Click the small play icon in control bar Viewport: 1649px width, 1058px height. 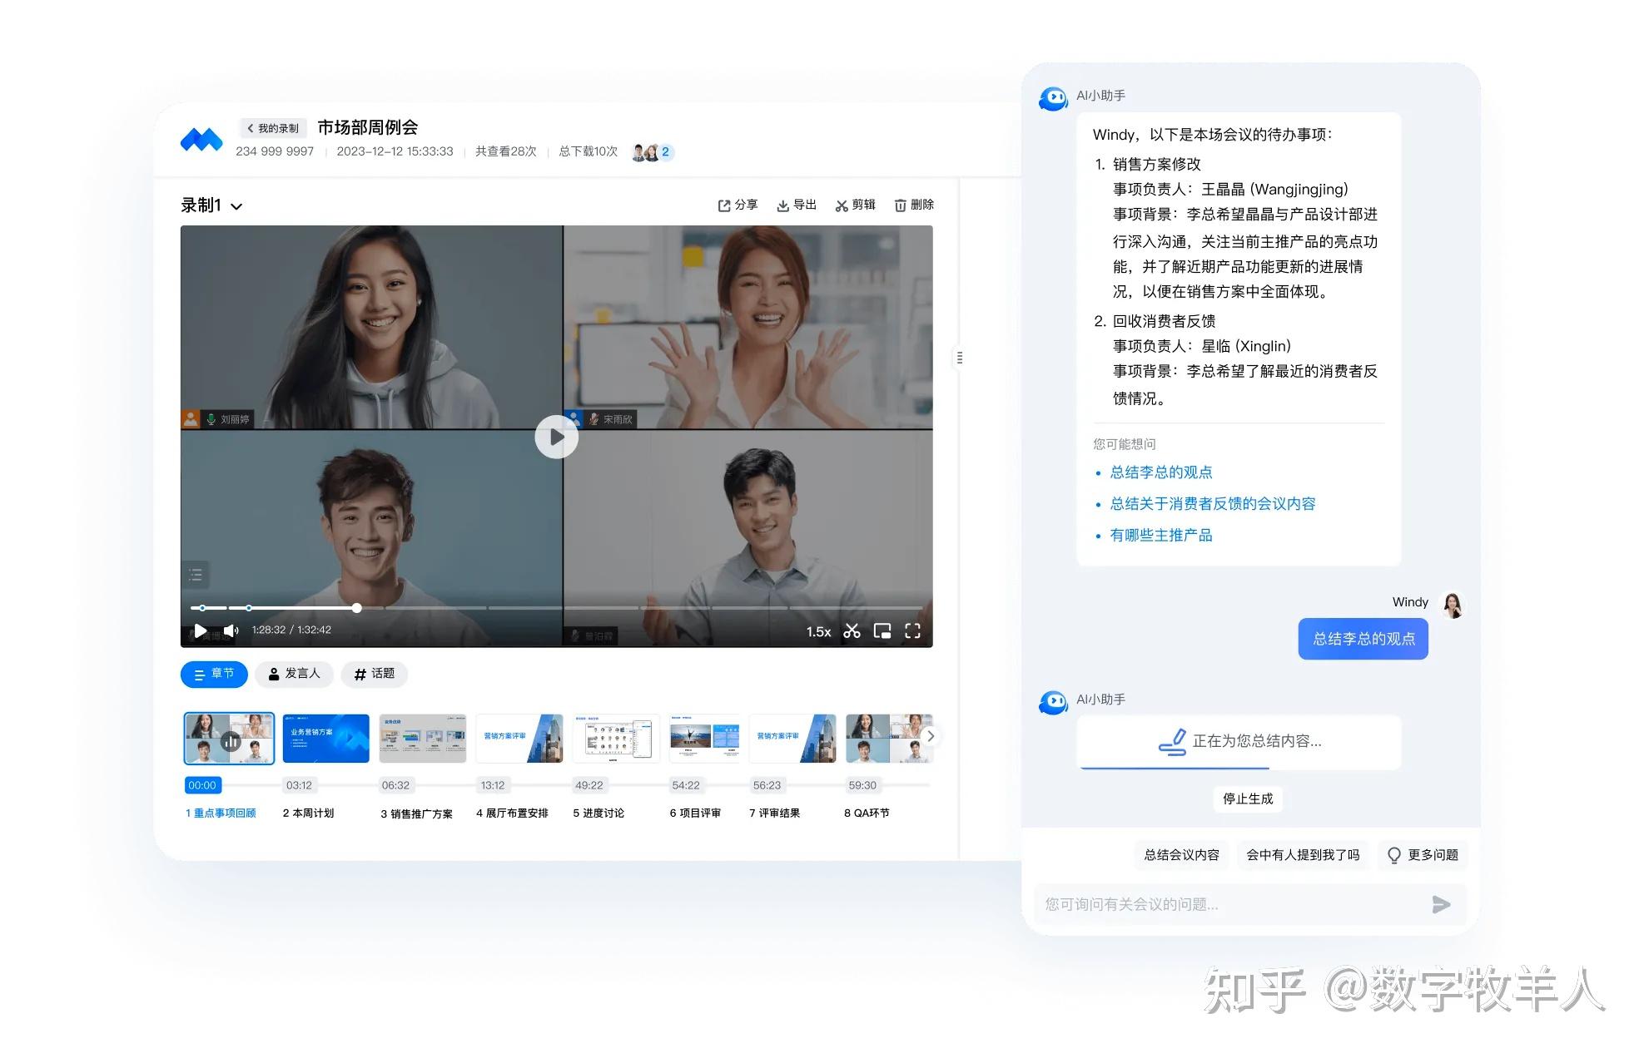click(x=200, y=630)
